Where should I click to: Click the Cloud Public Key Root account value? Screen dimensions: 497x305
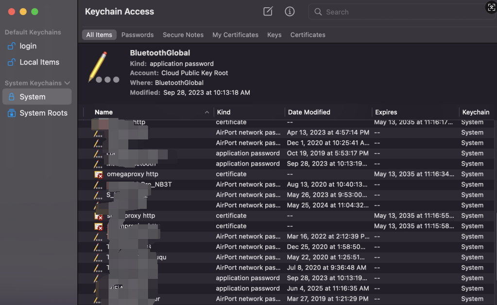(195, 73)
